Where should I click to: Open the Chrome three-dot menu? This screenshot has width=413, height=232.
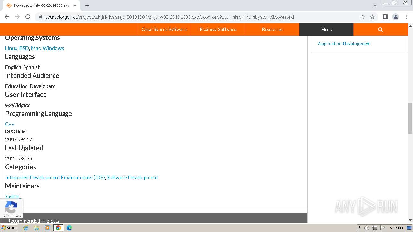(406, 17)
